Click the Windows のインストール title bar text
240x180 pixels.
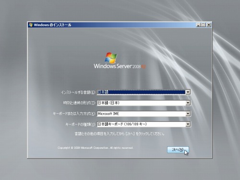tap(52, 25)
